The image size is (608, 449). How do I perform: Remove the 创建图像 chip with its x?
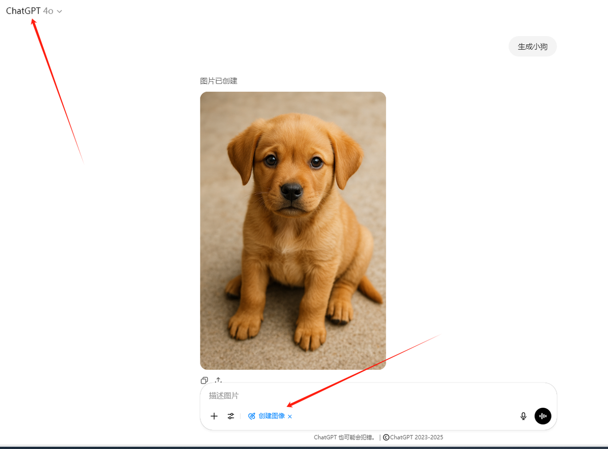290,416
